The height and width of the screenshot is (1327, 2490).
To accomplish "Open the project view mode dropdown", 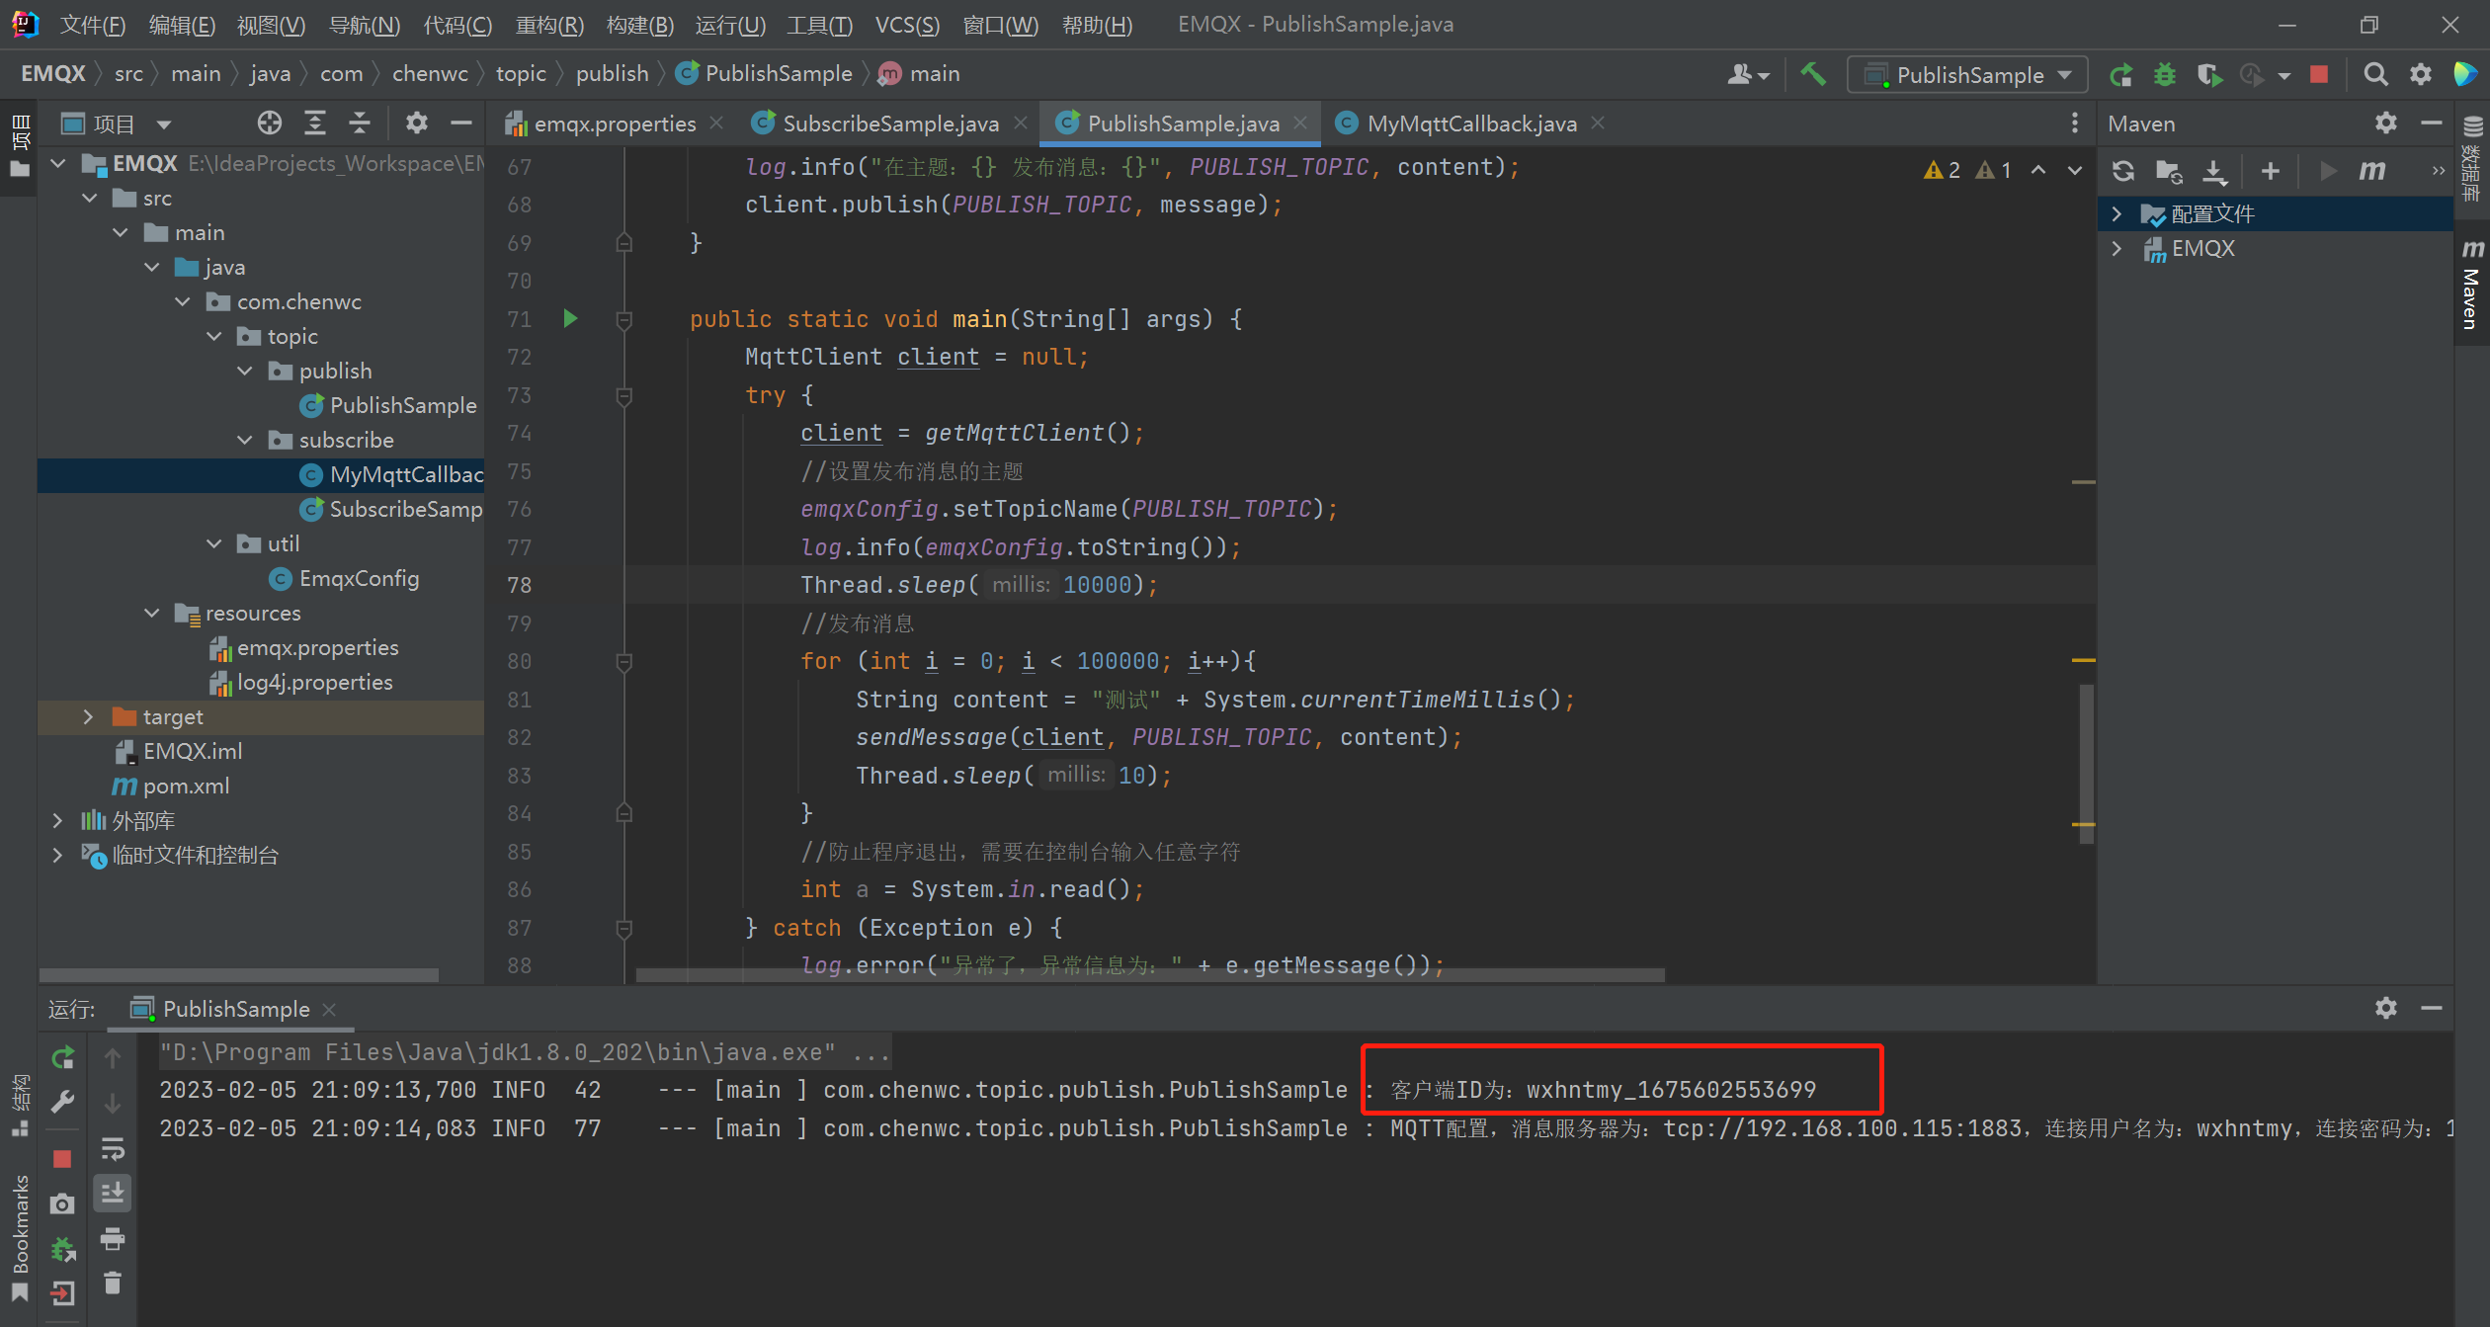I will tap(164, 124).
